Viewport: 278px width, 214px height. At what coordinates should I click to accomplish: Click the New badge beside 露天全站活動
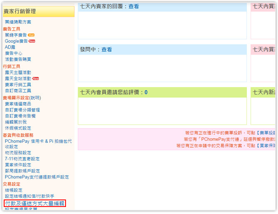click(36, 78)
